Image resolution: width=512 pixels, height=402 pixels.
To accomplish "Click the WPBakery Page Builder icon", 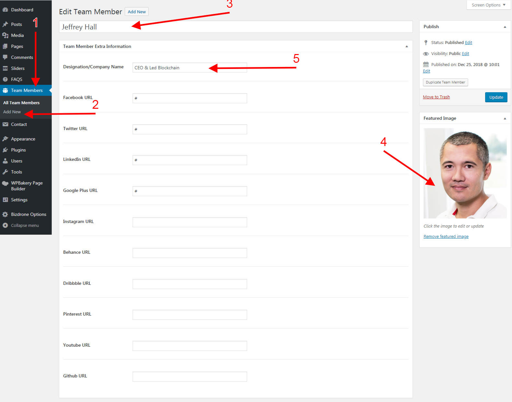I will [x=5, y=183].
